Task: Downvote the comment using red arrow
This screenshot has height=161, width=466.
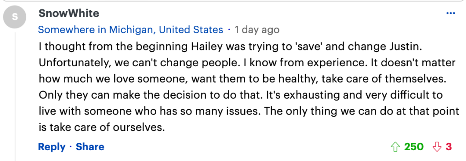Action: [437, 147]
